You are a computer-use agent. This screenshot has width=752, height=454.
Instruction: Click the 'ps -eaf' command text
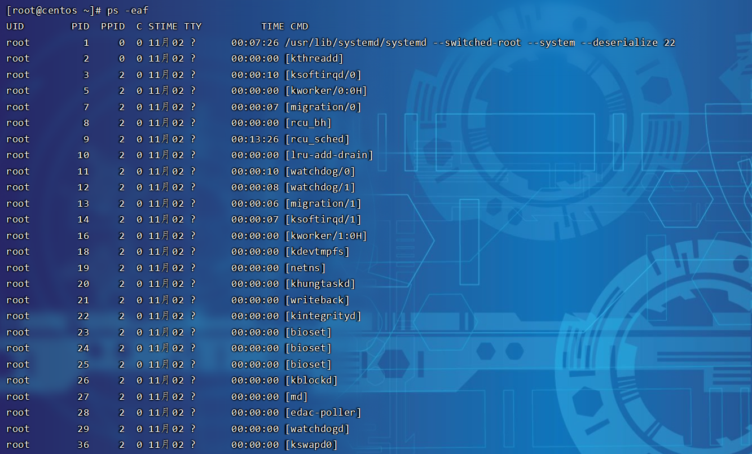pyautogui.click(x=128, y=10)
